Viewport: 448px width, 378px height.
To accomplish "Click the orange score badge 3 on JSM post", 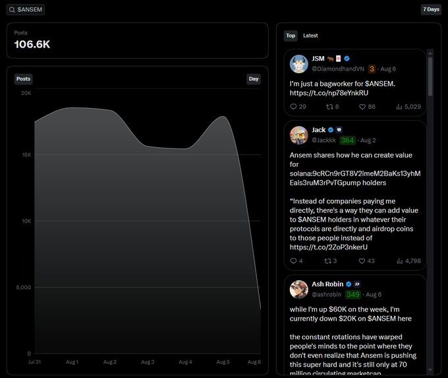I will coord(372,69).
